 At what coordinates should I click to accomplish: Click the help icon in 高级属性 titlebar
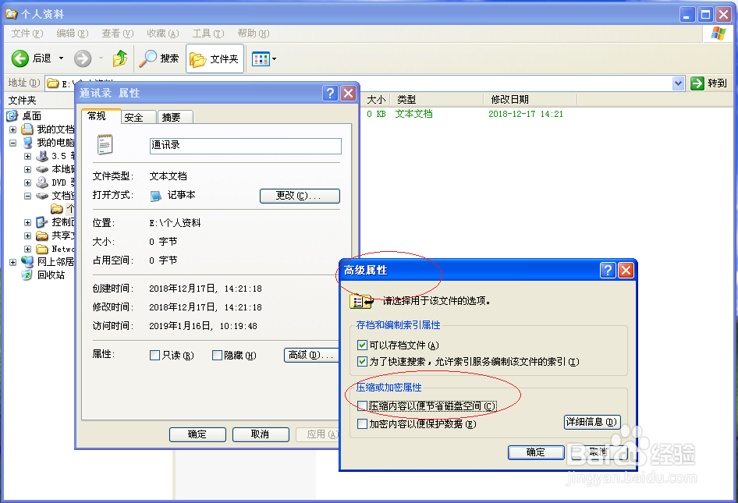coord(608,270)
